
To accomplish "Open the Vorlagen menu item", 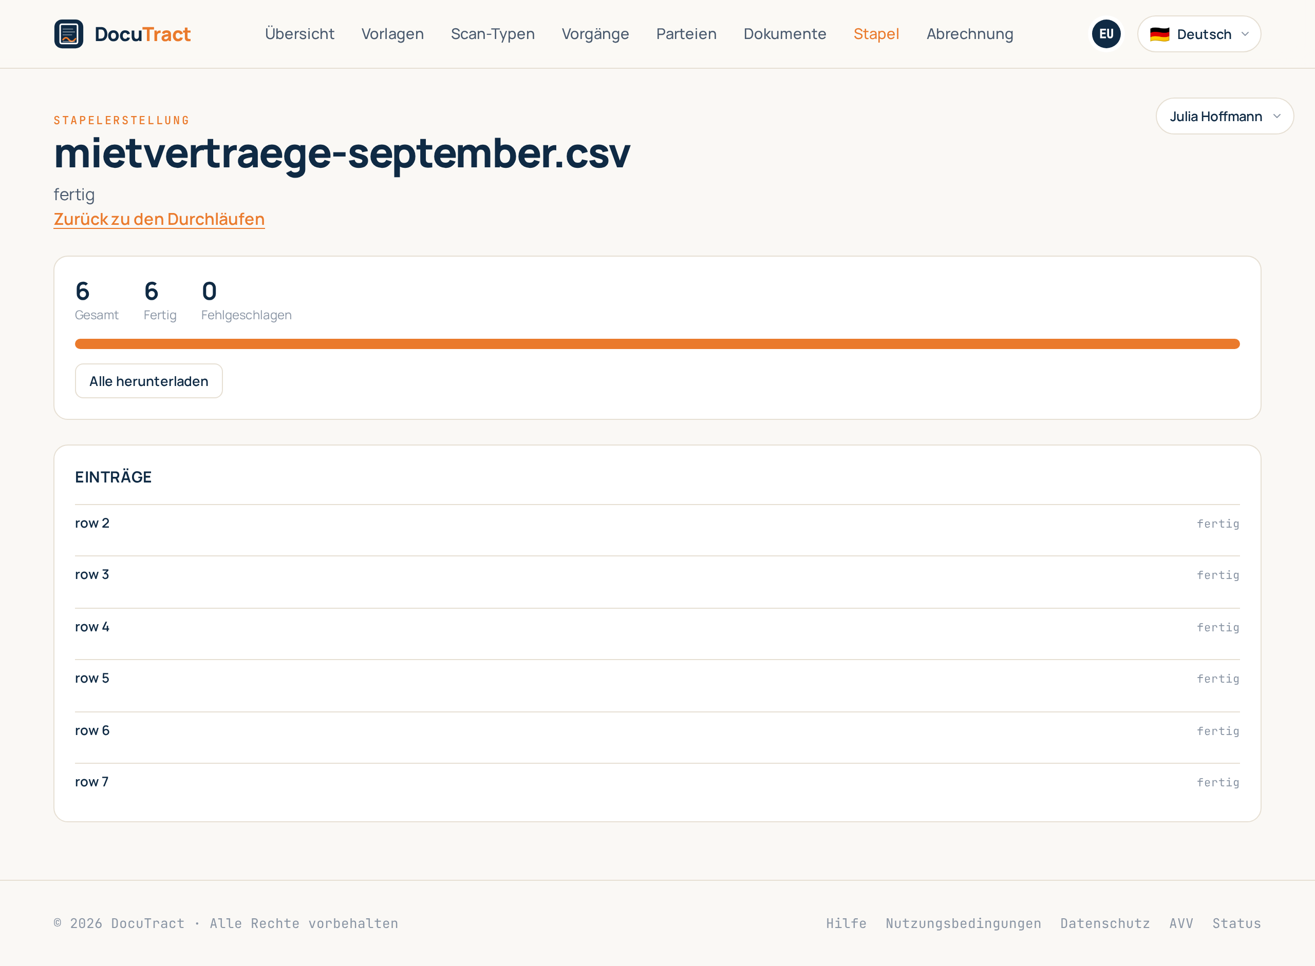I will pyautogui.click(x=392, y=34).
